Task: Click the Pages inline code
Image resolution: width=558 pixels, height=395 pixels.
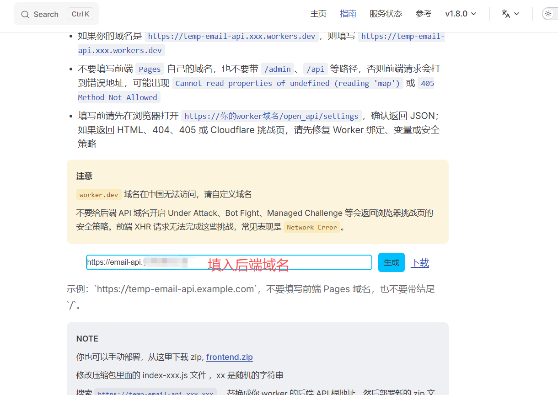Action: pyautogui.click(x=150, y=69)
